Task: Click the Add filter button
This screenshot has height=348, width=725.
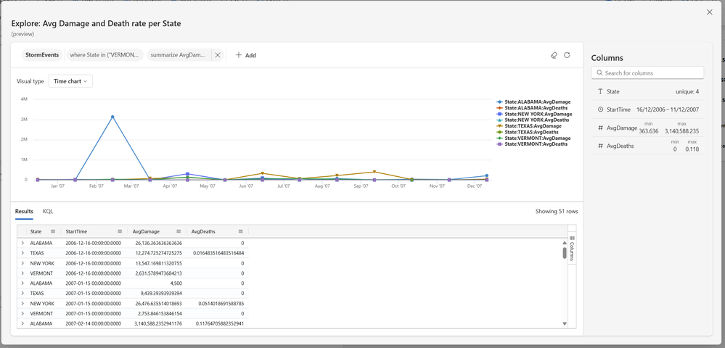Action: (x=245, y=55)
